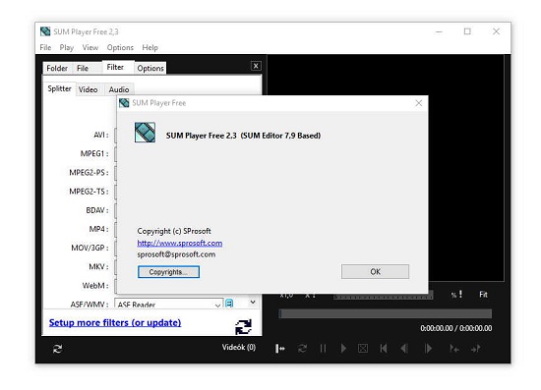The height and width of the screenshot is (390, 541).
Task: Open the View menu
Action: click(90, 47)
